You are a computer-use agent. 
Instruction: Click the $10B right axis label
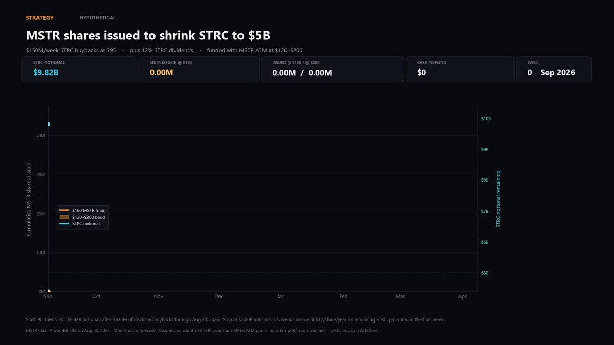486,119
